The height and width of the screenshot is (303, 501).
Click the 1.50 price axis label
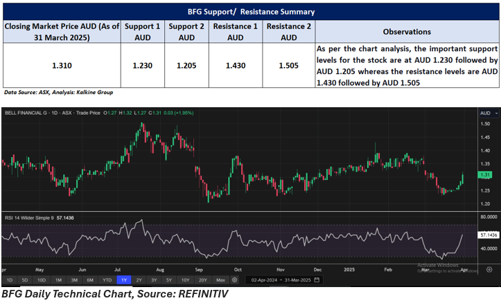(485, 124)
